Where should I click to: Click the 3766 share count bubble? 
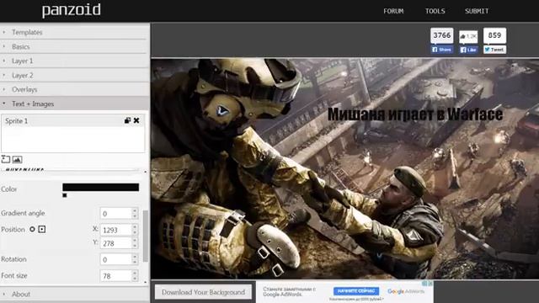442,35
